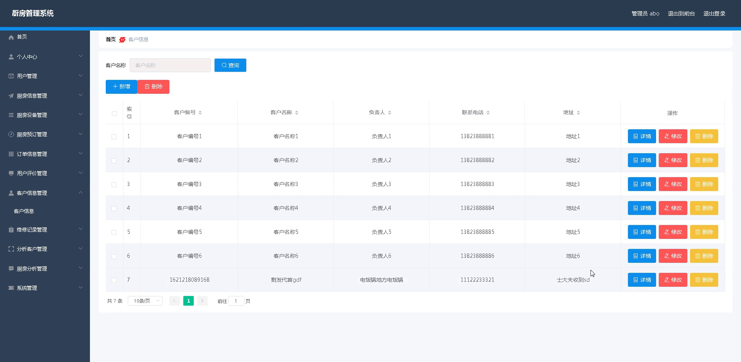Open 首页 in the sidebar menu

pos(45,37)
